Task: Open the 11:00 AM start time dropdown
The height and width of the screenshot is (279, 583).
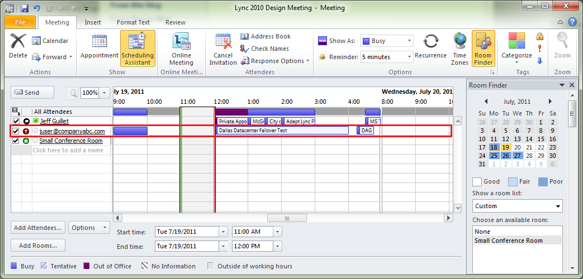Action: (x=278, y=232)
